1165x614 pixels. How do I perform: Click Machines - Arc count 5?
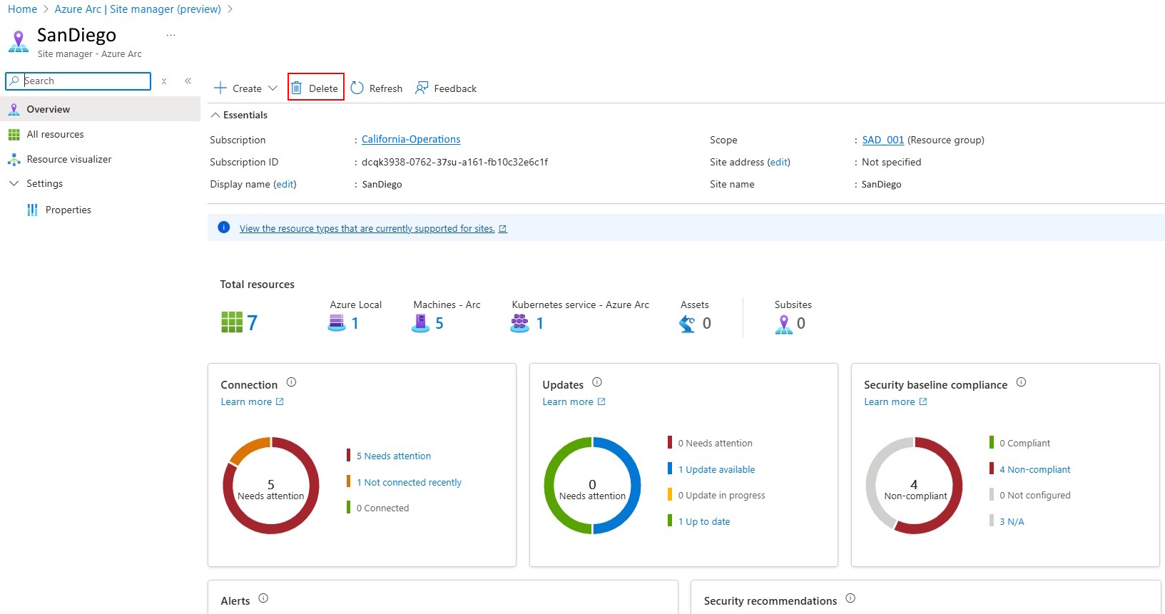pos(439,323)
